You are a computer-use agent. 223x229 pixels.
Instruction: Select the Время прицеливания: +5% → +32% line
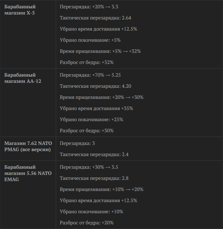pos(100,51)
